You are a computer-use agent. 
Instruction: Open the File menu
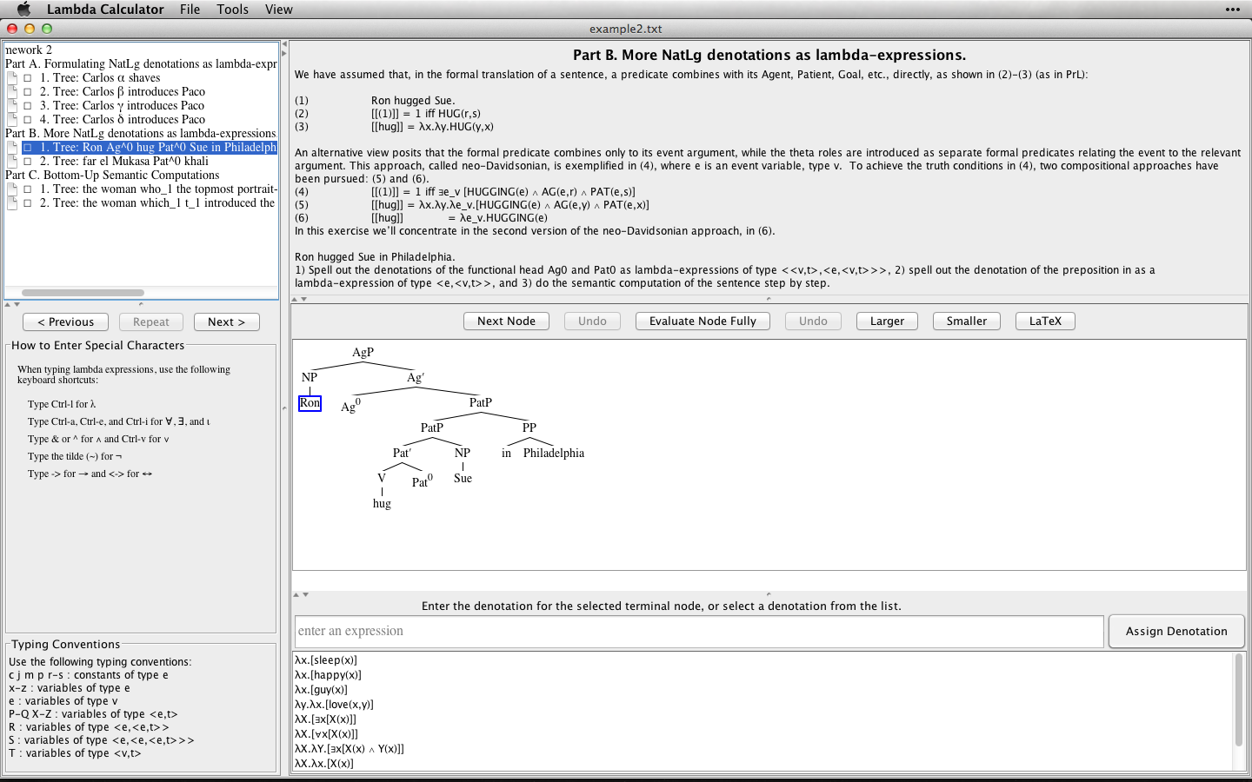190,9
